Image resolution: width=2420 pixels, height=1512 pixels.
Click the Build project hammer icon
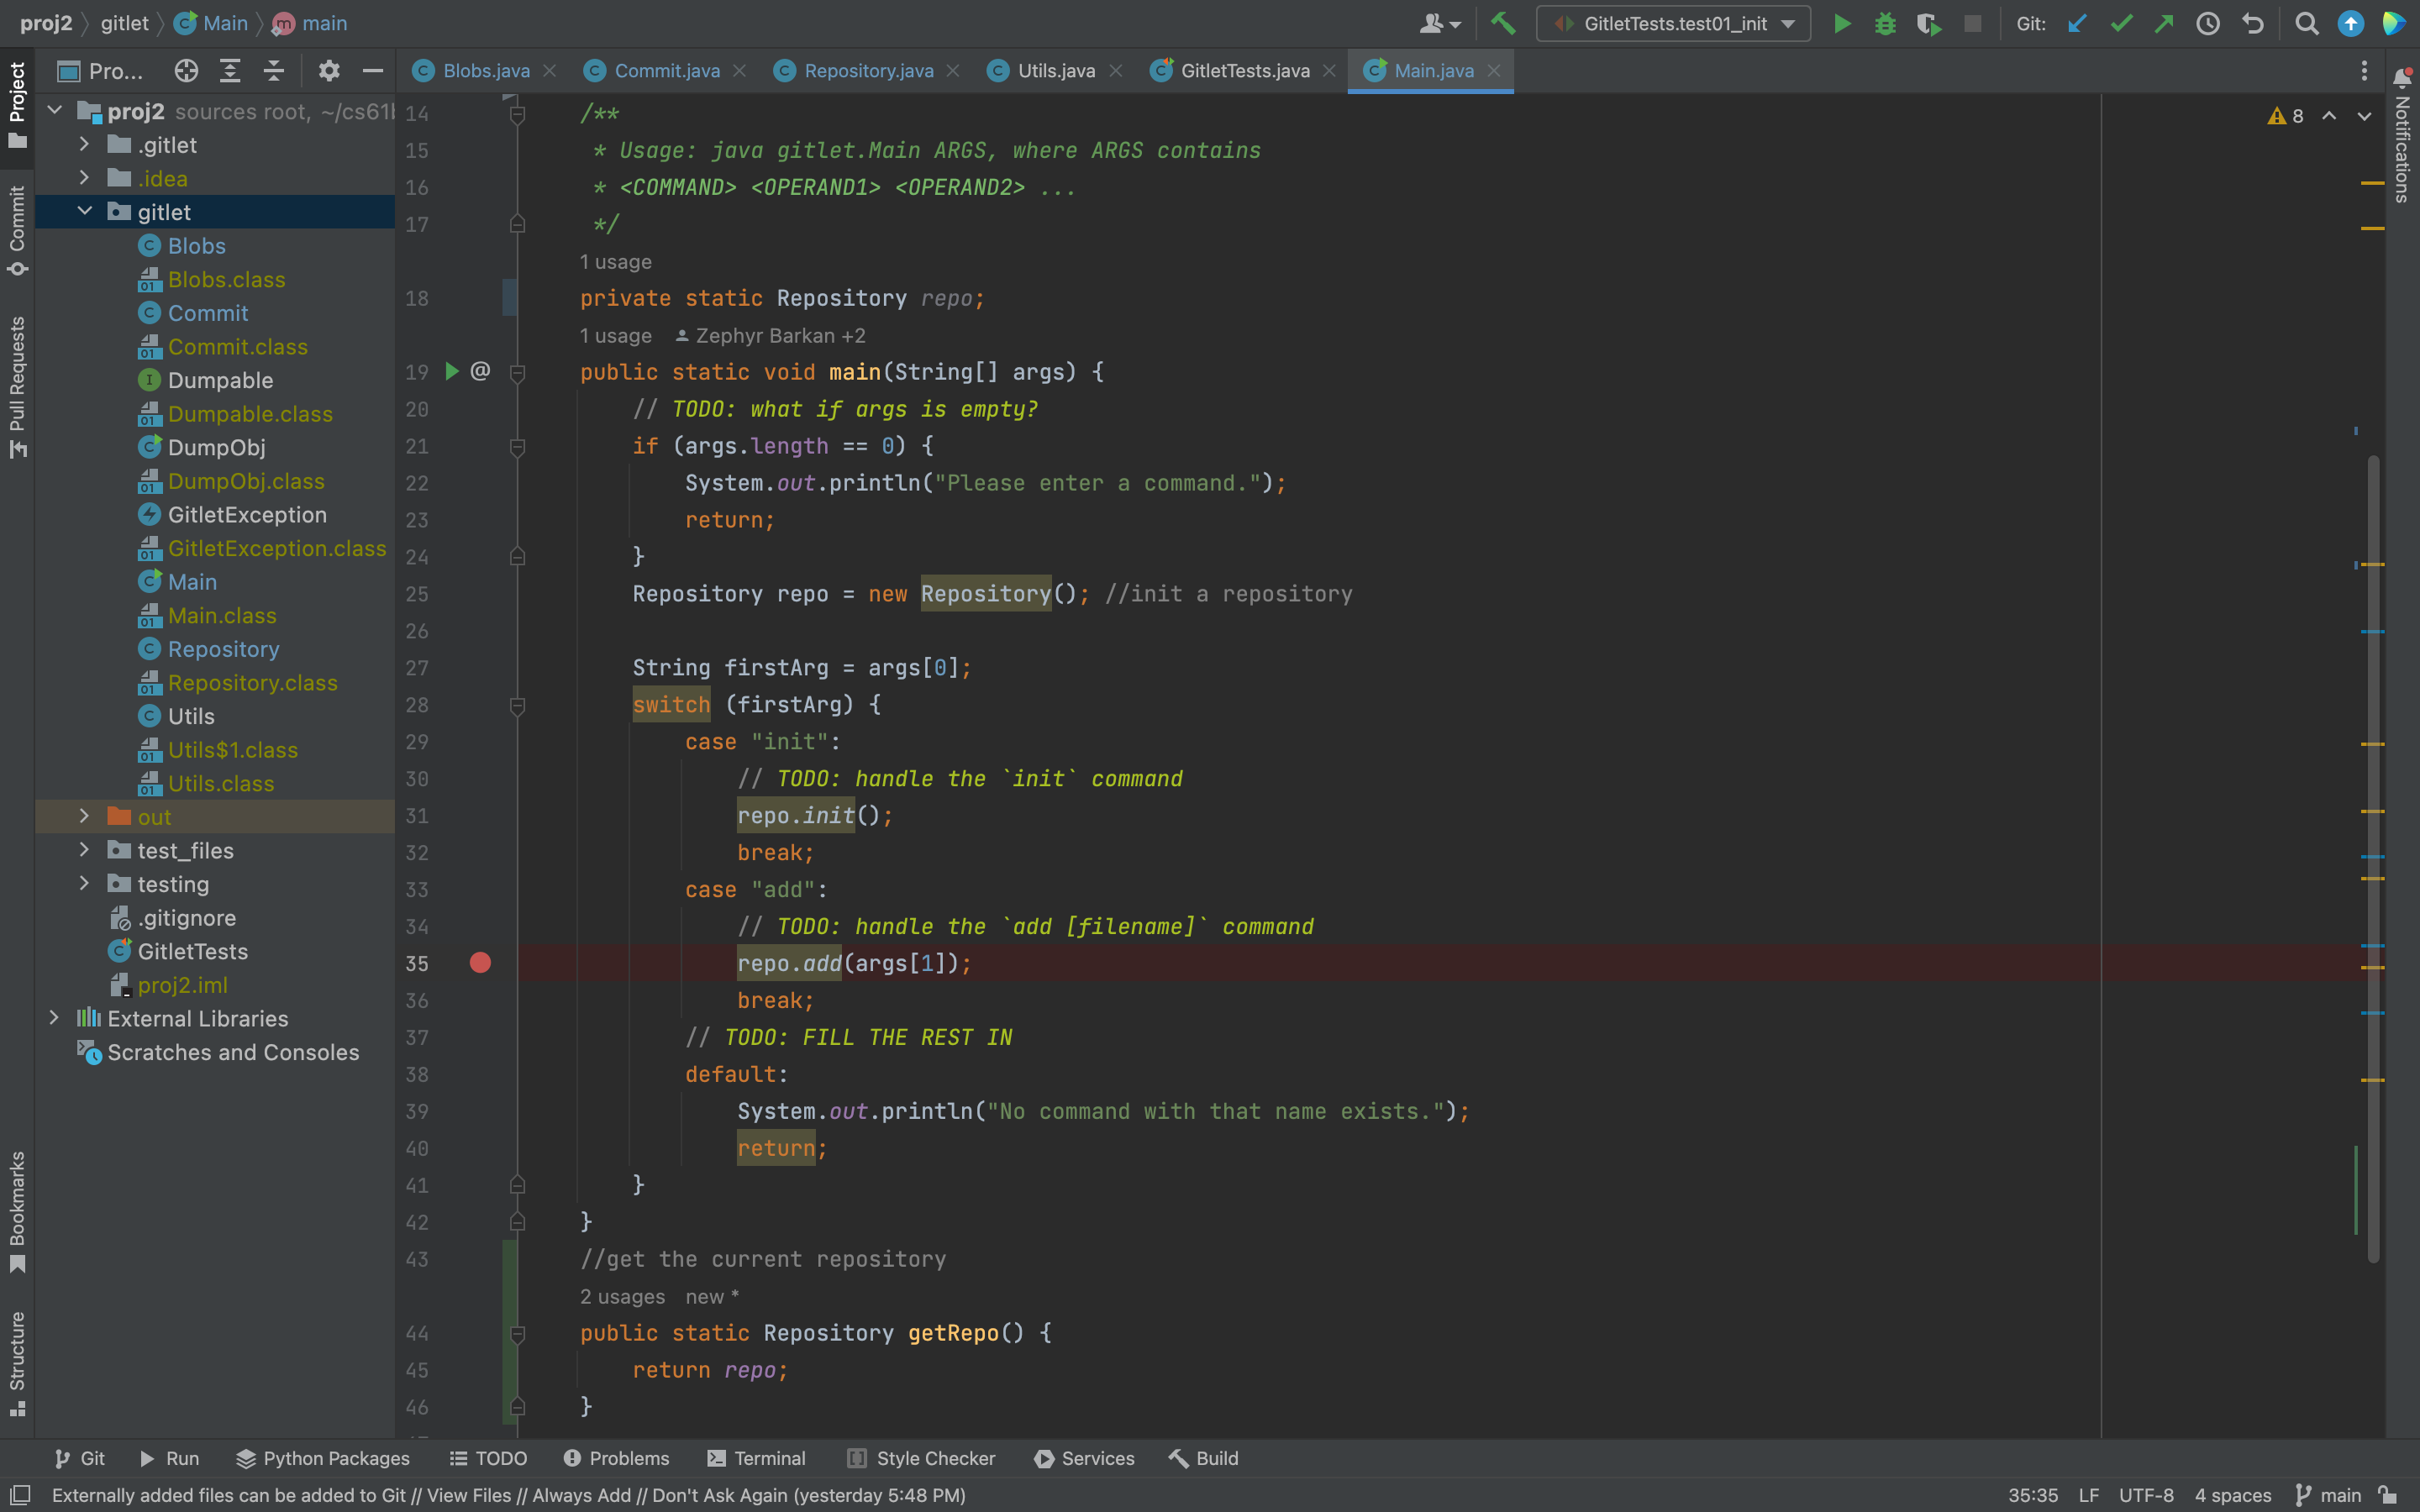click(1502, 24)
